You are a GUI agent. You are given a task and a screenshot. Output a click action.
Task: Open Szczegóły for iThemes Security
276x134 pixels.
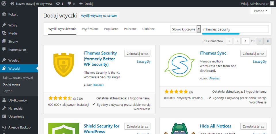coord(144,62)
